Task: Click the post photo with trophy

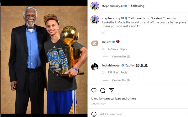Action: pyautogui.click(x=44, y=60)
